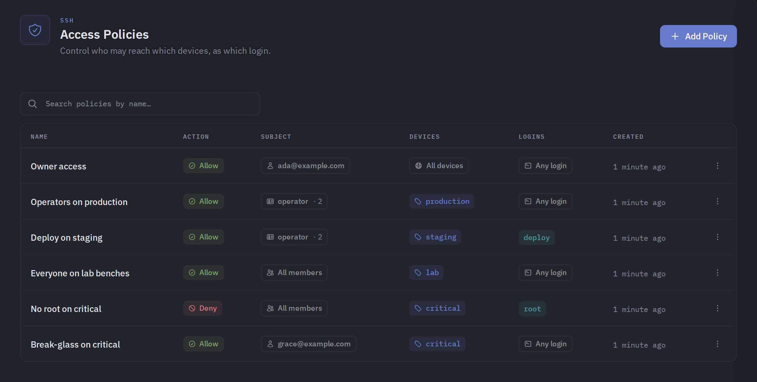The height and width of the screenshot is (382, 757).
Task: Click the critical tag in Break-glass row
Action: (437, 344)
